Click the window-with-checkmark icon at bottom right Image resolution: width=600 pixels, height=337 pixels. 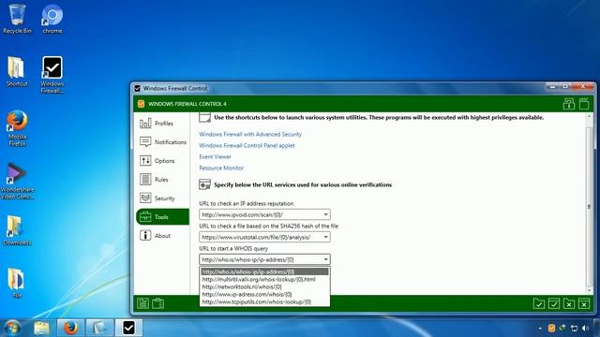[x=554, y=303]
